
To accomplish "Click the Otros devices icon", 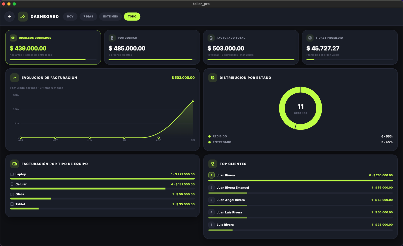I will [x=12, y=194].
